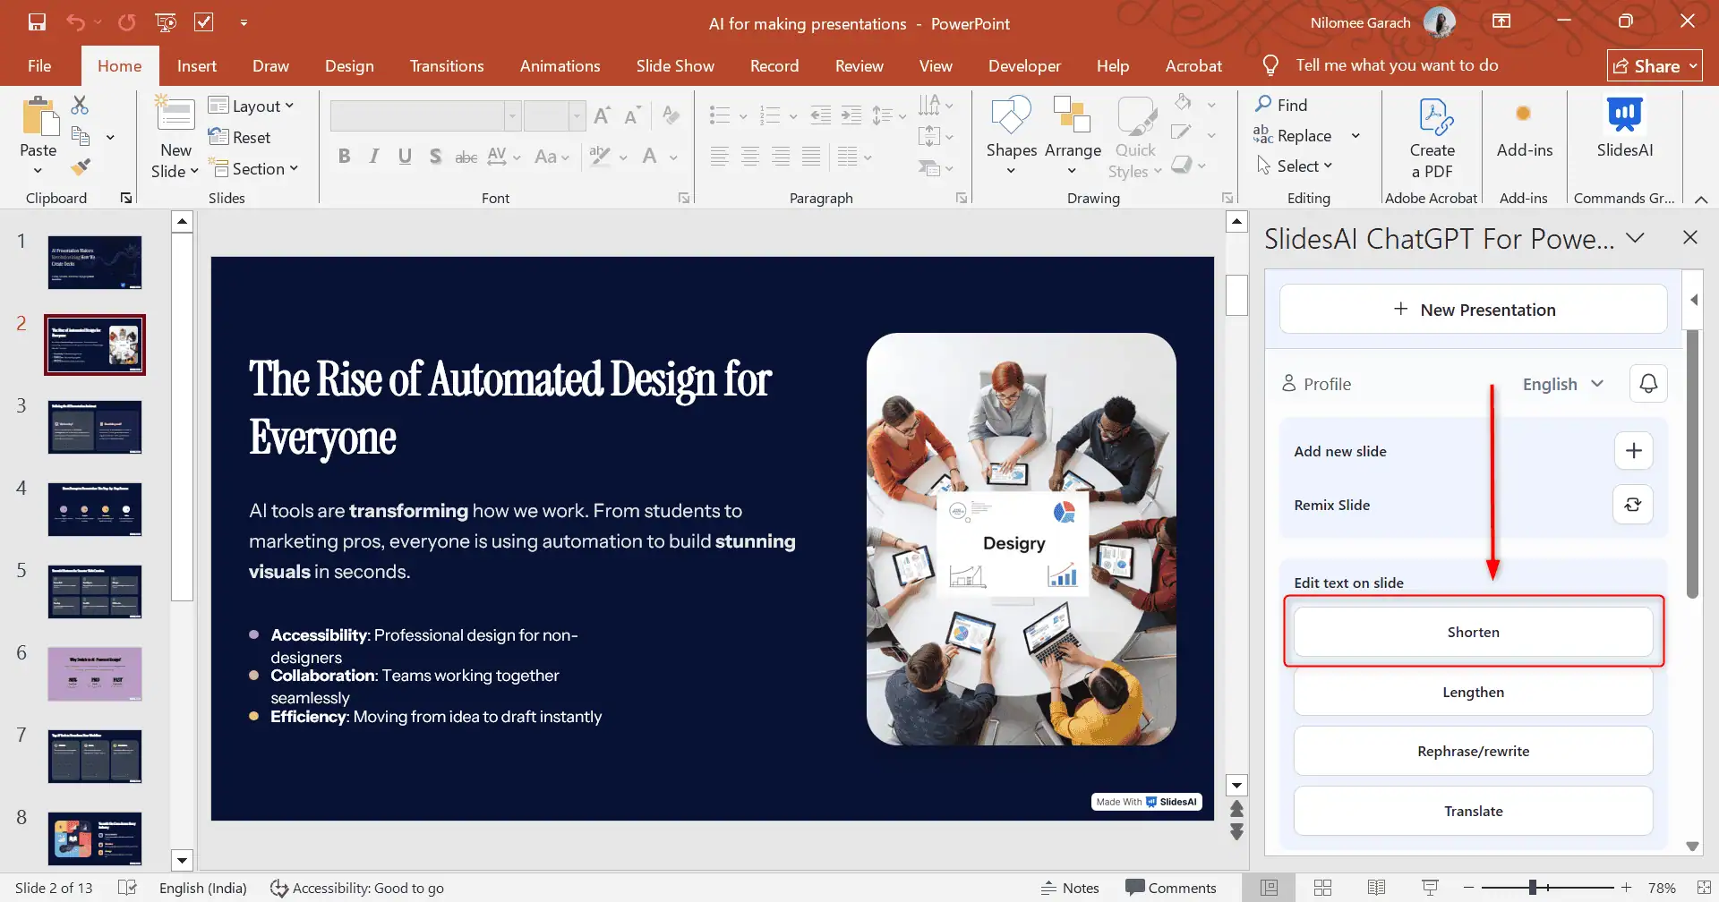This screenshot has height=902, width=1719.
Task: Open the Select dropdown in Editing
Action: coord(1295,166)
